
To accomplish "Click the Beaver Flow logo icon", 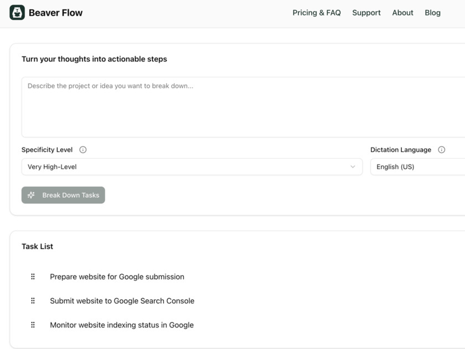I will point(17,13).
